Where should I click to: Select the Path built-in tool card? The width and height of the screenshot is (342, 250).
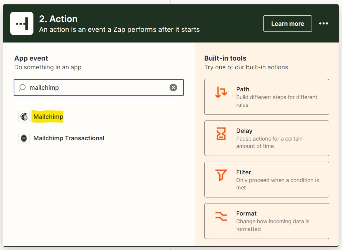pos(266,97)
